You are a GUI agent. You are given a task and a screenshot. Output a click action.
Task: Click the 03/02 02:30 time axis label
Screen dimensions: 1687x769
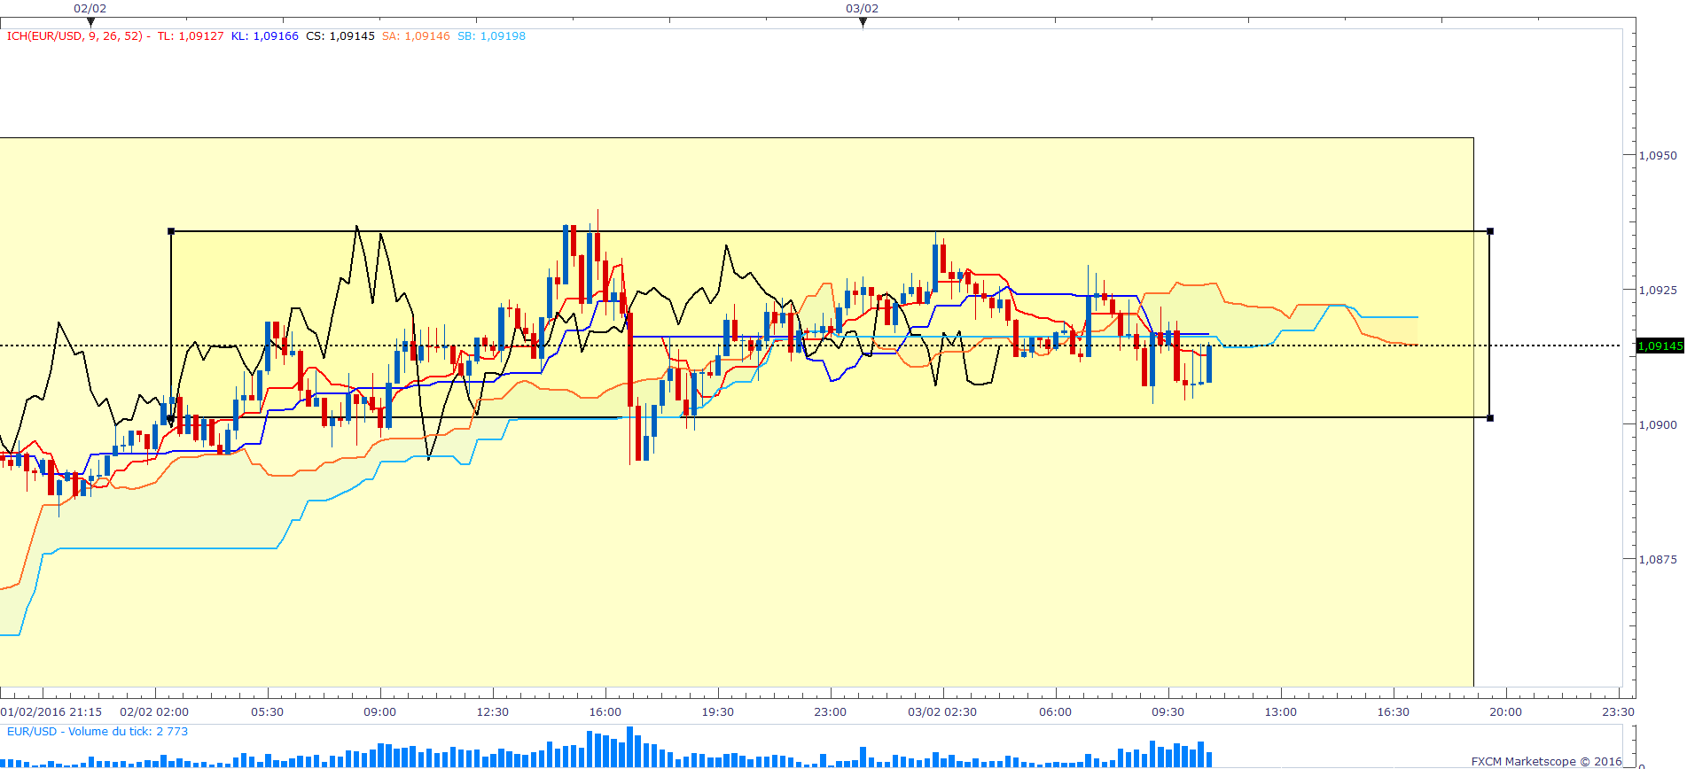point(942,712)
